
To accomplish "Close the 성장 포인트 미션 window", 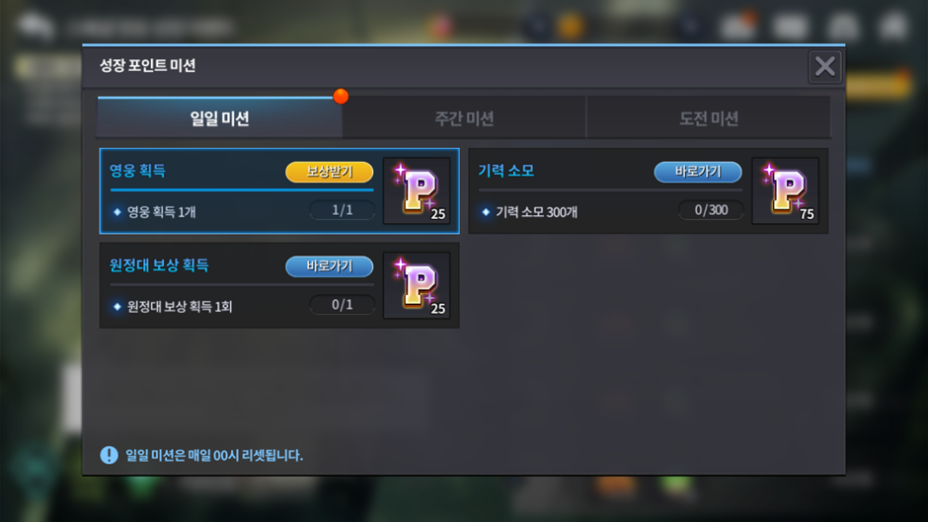I will point(825,67).
